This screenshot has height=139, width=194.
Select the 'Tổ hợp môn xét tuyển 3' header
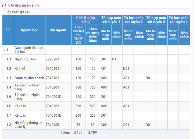pyautogui.click(x=156, y=20)
